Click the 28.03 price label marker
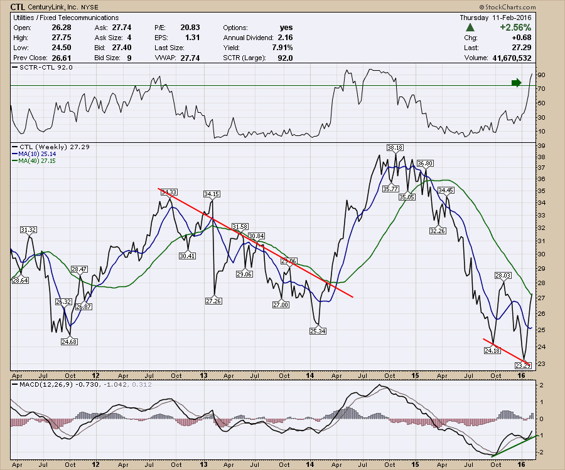 503,275
